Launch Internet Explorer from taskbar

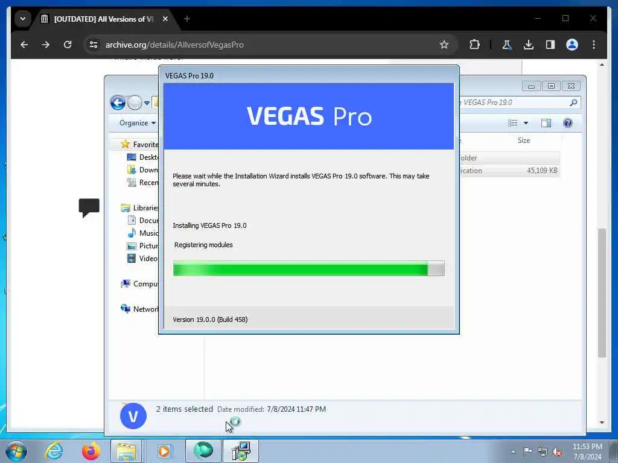coord(54,451)
